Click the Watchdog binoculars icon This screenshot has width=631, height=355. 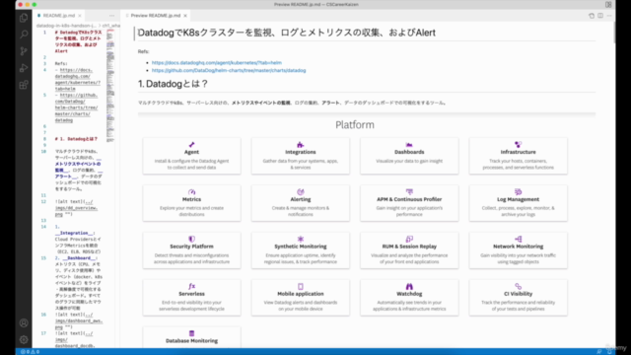click(x=409, y=286)
